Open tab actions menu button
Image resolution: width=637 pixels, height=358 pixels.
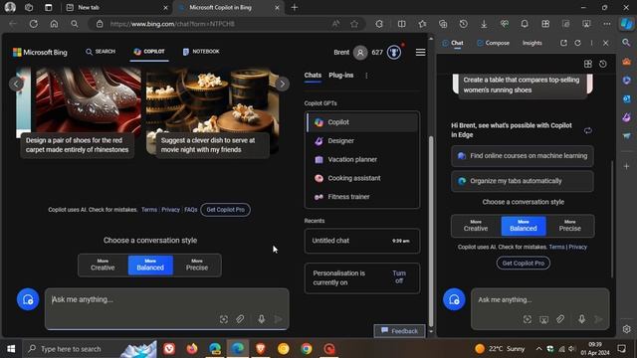point(49,7)
